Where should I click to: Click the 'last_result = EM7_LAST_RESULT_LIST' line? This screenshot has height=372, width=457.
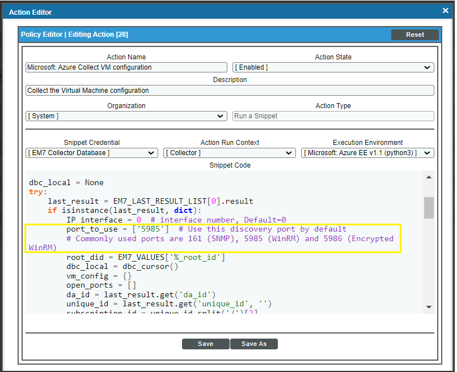(x=150, y=201)
